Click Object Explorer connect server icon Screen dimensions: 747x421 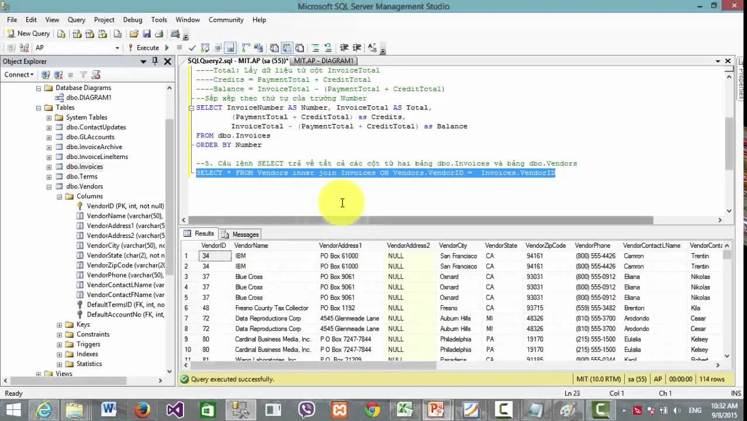(x=46, y=75)
